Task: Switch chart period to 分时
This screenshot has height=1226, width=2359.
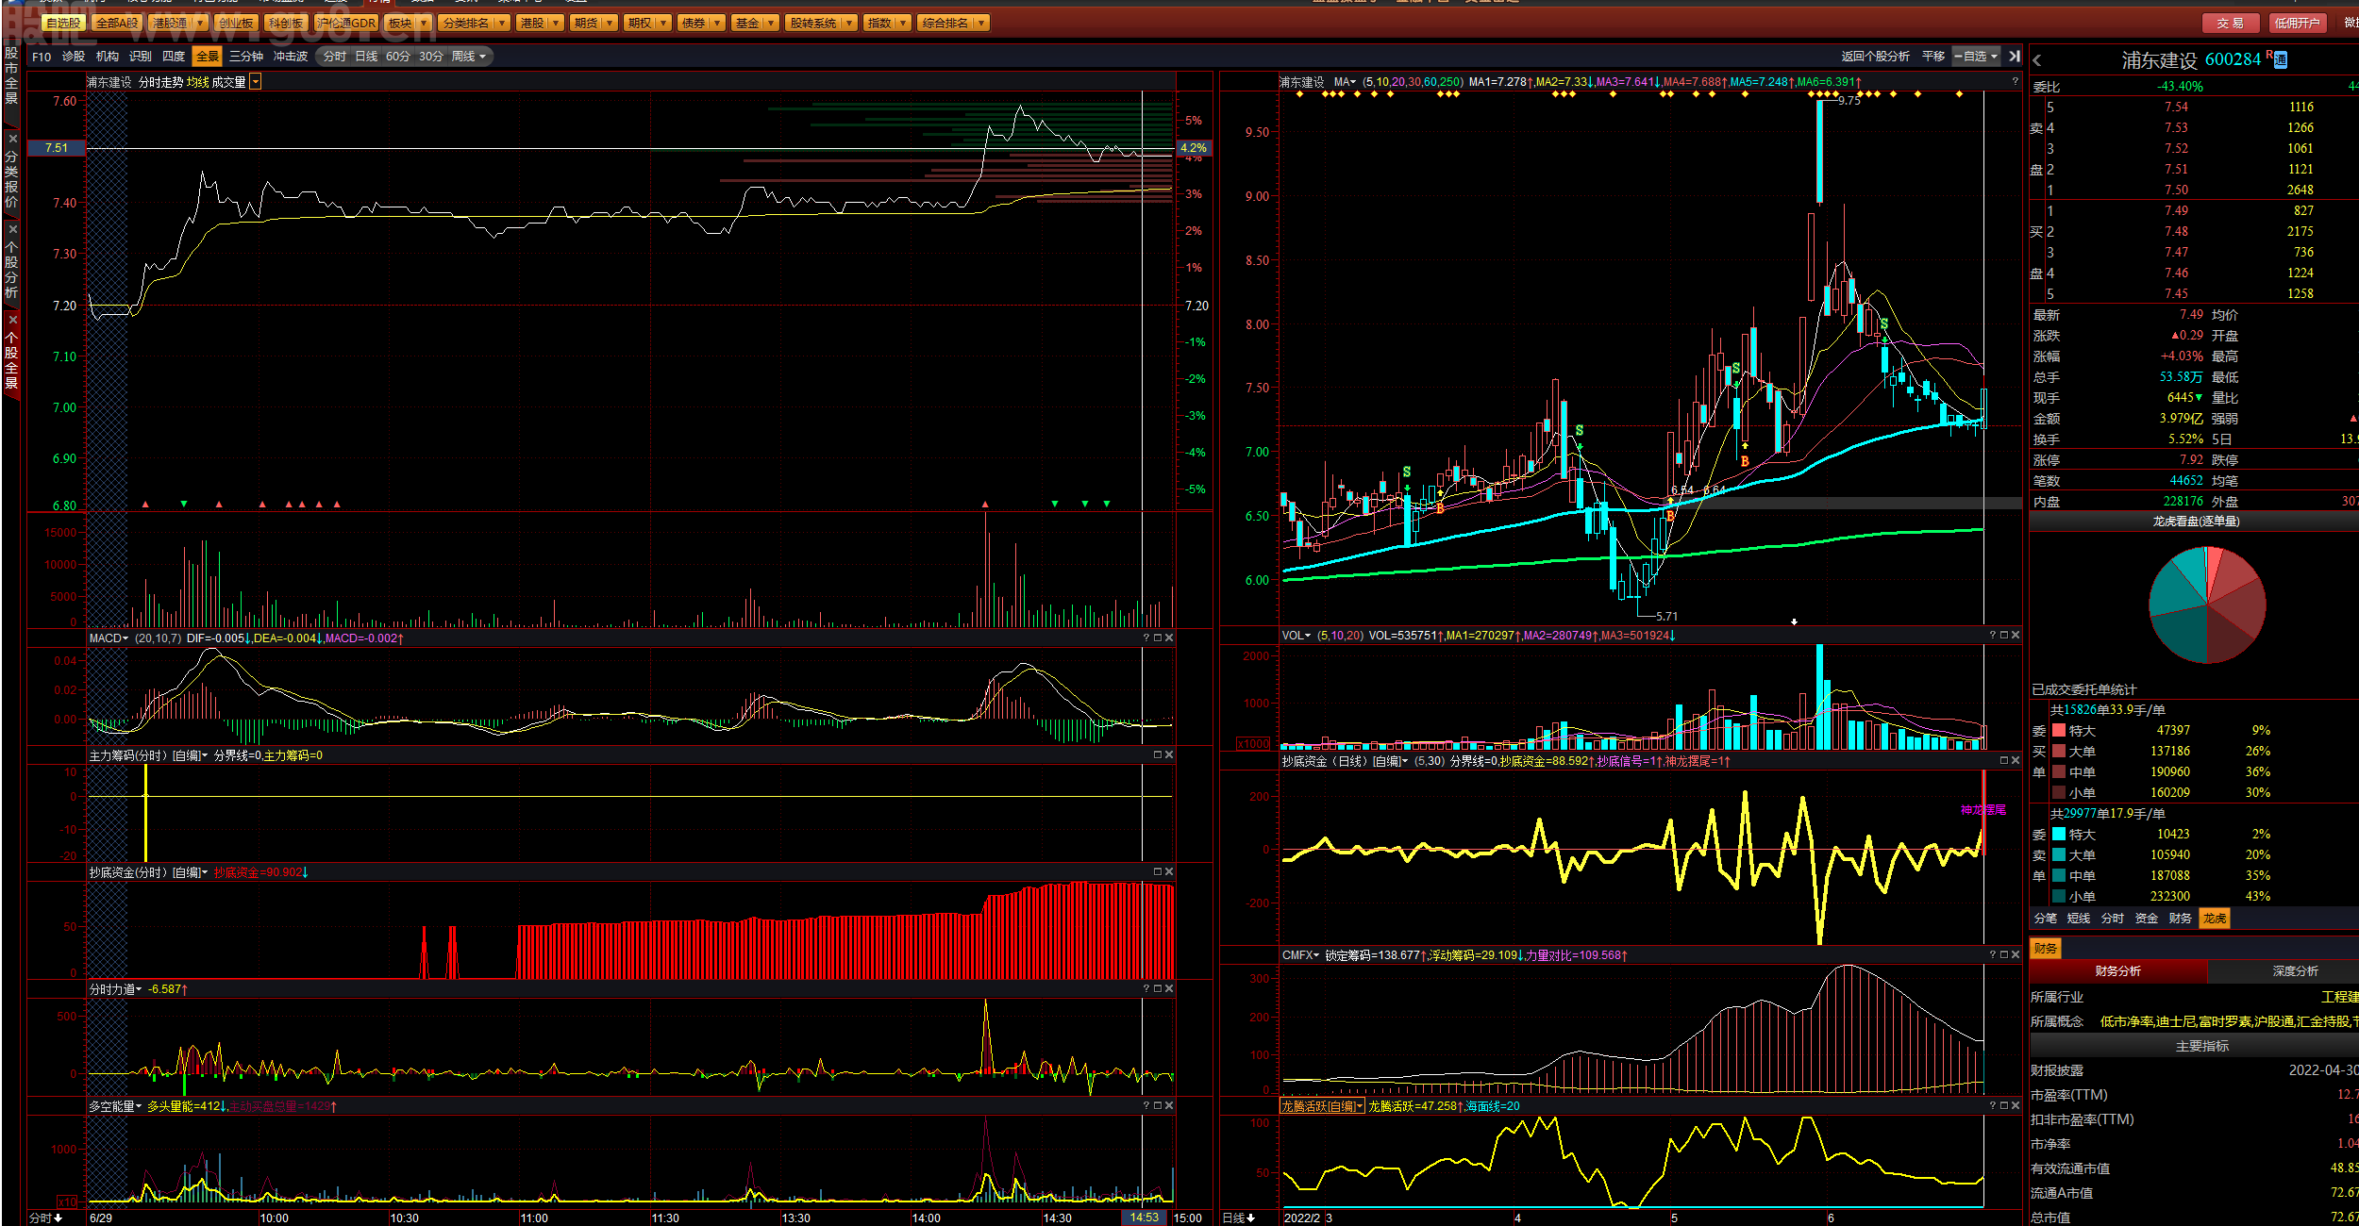Action: [334, 57]
